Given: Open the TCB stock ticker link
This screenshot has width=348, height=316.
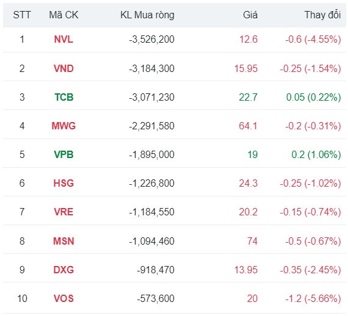Looking at the screenshot, I should 64,97.
